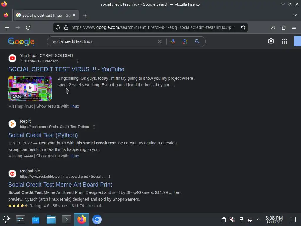Open SOCIAL CREDIT TEST VIRUS YouTube link
This screenshot has width=301, height=226.
(66, 69)
